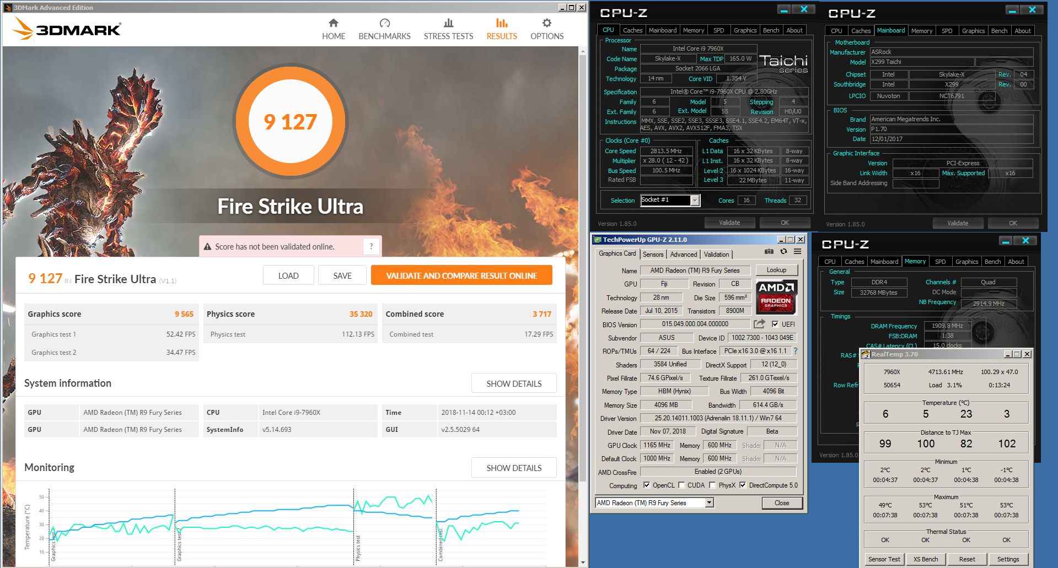Click the Time value 2018-11-14 00:12
1058x568 pixels.
pyautogui.click(x=478, y=413)
